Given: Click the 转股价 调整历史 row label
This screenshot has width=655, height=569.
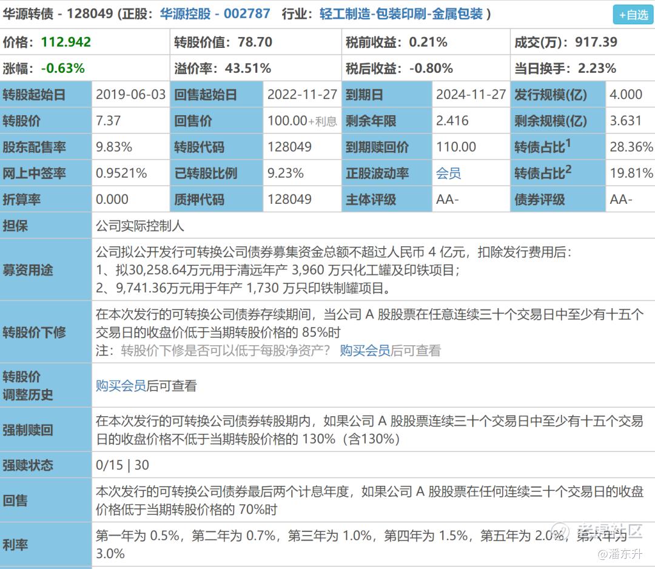Looking at the screenshot, I should (45, 385).
